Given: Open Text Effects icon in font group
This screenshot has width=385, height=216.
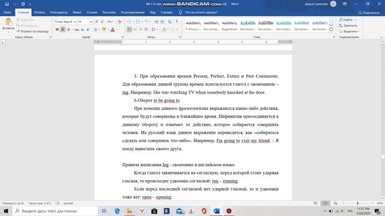Looking at the screenshot, I should pyautogui.click(x=96, y=29).
